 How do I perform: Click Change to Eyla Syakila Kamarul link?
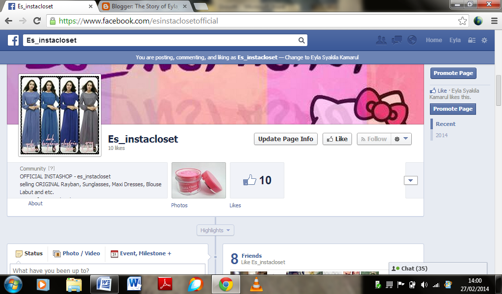322,58
